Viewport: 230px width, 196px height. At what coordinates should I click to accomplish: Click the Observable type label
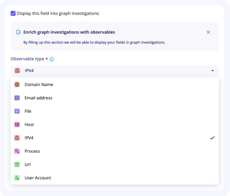[x=26, y=59]
